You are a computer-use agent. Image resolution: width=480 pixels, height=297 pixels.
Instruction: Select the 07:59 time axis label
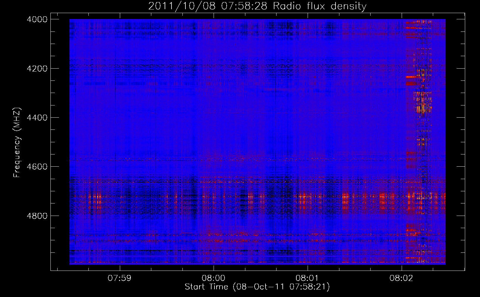click(x=120, y=278)
